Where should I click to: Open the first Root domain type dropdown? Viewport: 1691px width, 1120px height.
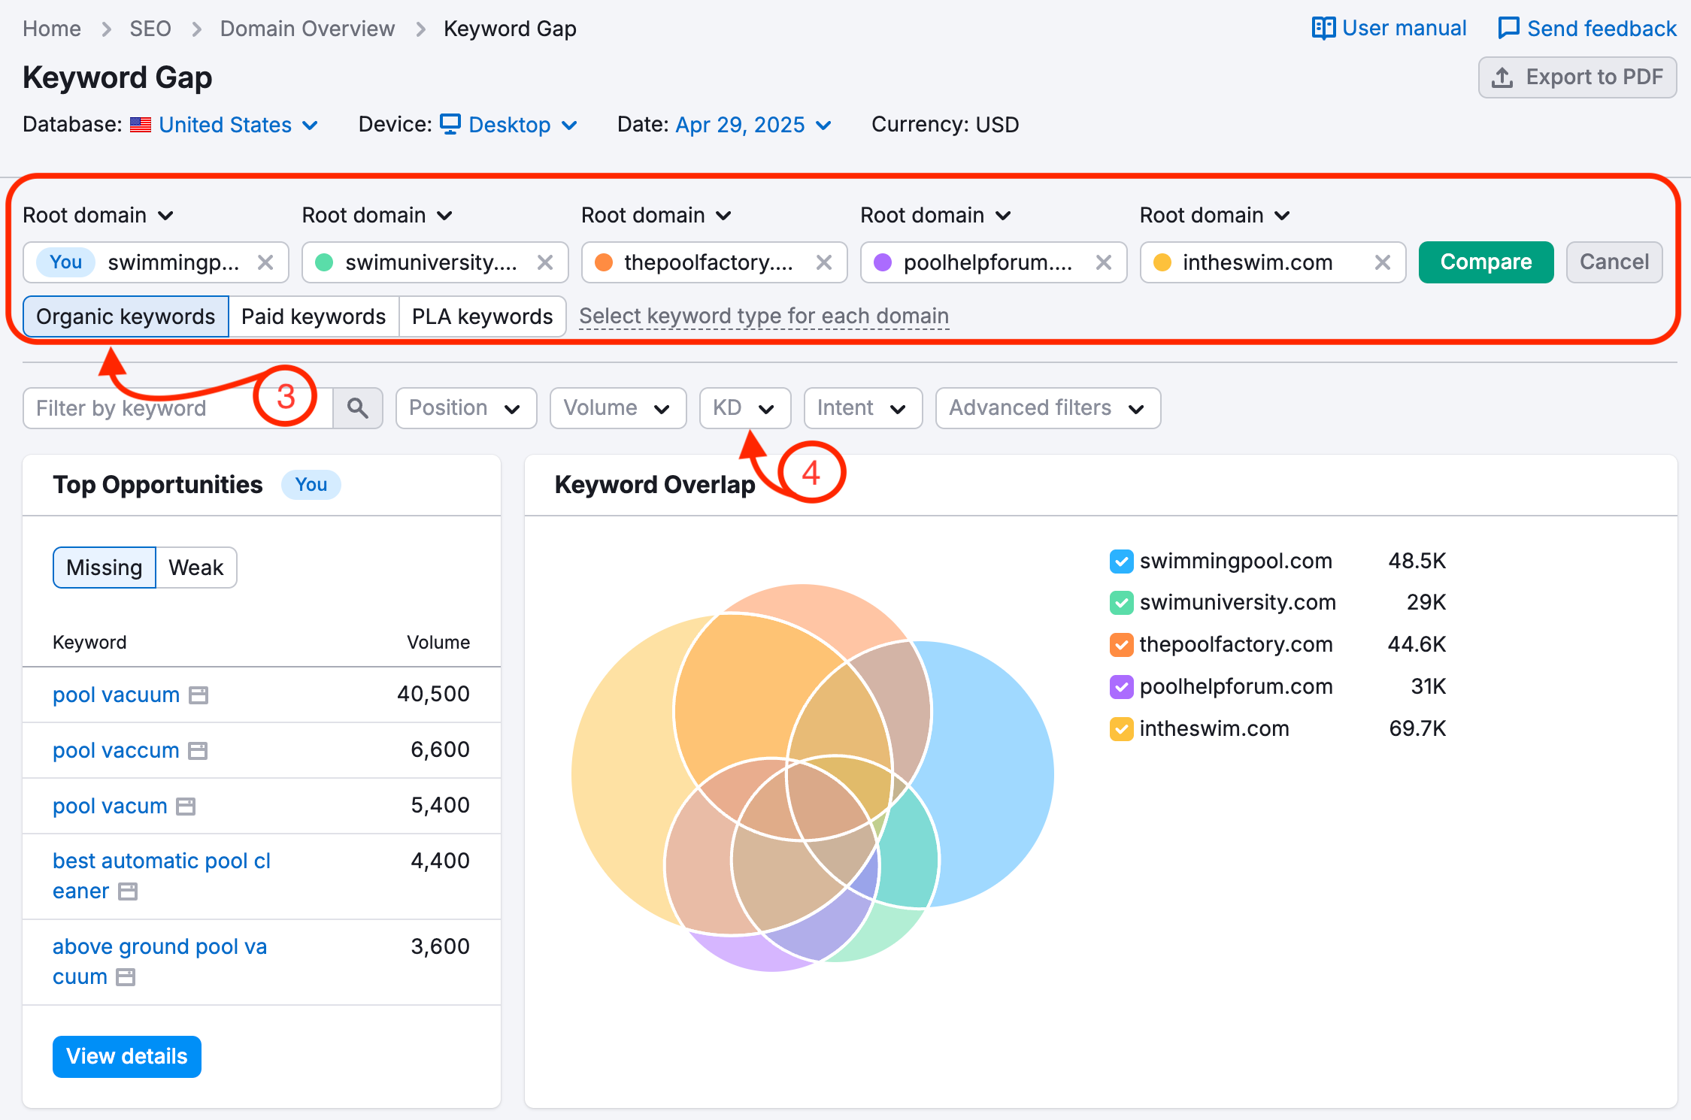point(98,215)
